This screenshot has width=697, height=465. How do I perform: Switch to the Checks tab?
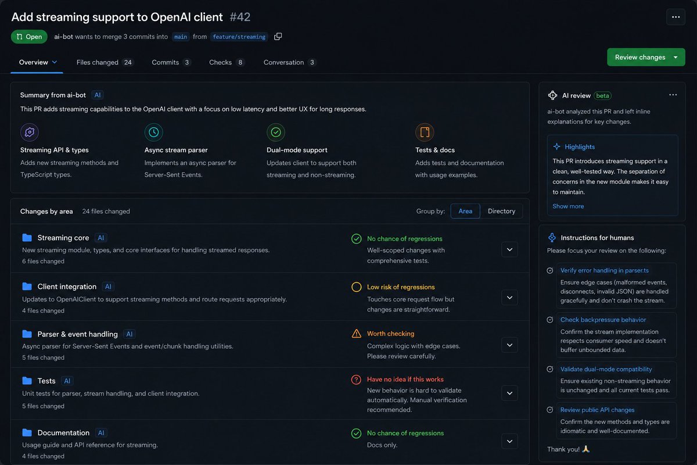(227, 62)
